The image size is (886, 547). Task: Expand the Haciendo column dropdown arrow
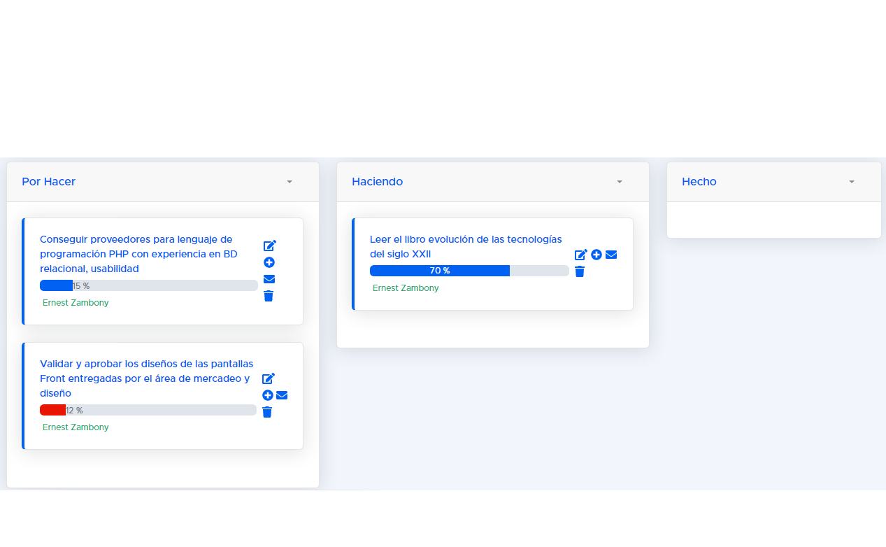tap(620, 182)
